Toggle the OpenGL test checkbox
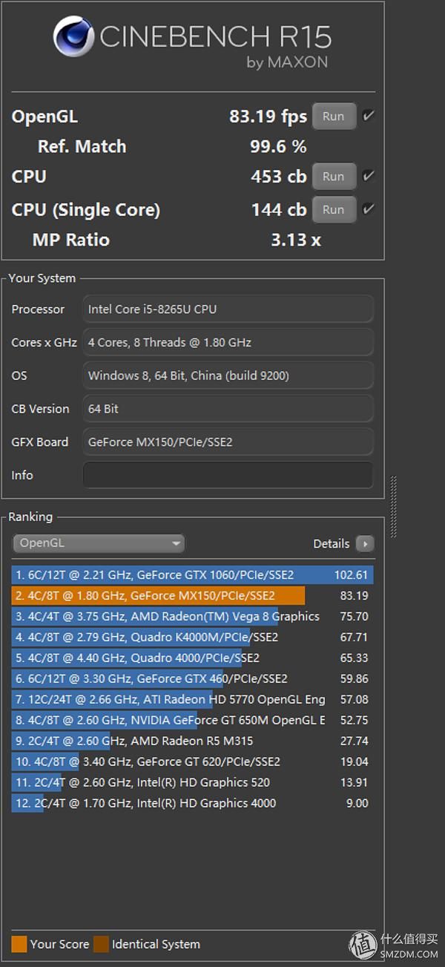Screen dimensions: 445x967 tap(368, 117)
